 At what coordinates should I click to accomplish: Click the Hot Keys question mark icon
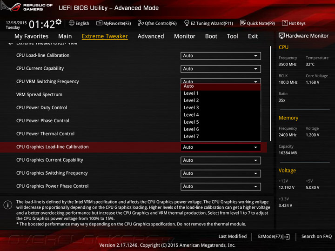(x=285, y=23)
